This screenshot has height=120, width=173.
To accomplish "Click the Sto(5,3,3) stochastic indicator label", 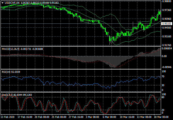I will 8,95.
